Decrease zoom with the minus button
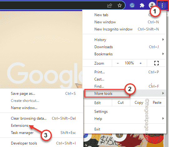 click(118, 63)
